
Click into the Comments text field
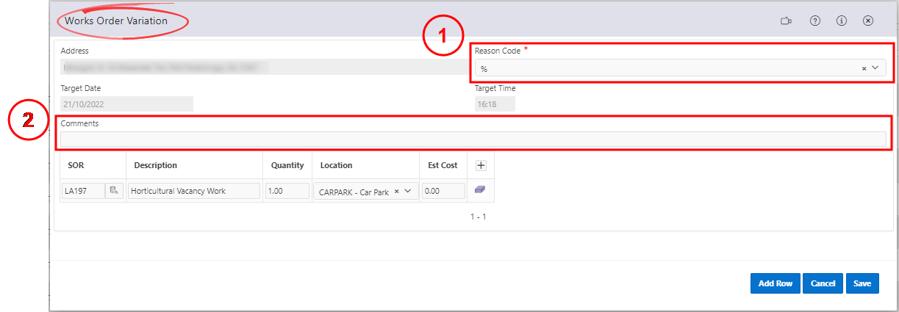(473, 139)
